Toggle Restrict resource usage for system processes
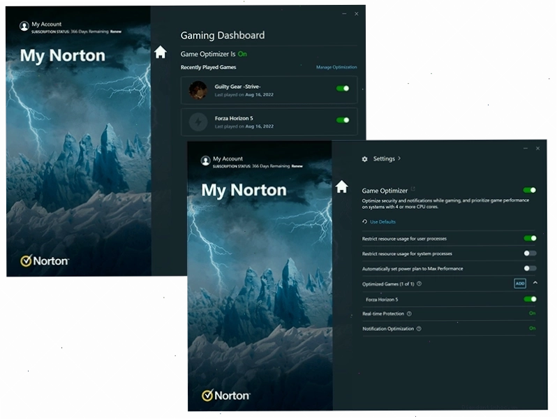This screenshot has height=419, width=557. pyautogui.click(x=530, y=253)
